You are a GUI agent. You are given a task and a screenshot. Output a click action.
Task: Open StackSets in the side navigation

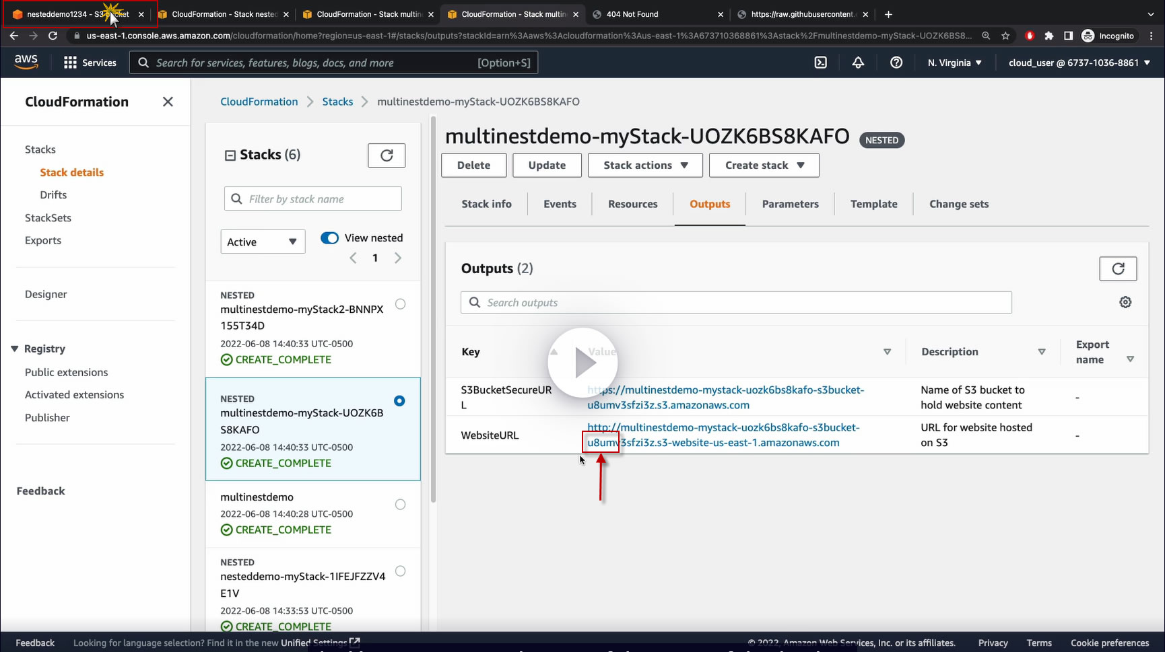pos(48,217)
